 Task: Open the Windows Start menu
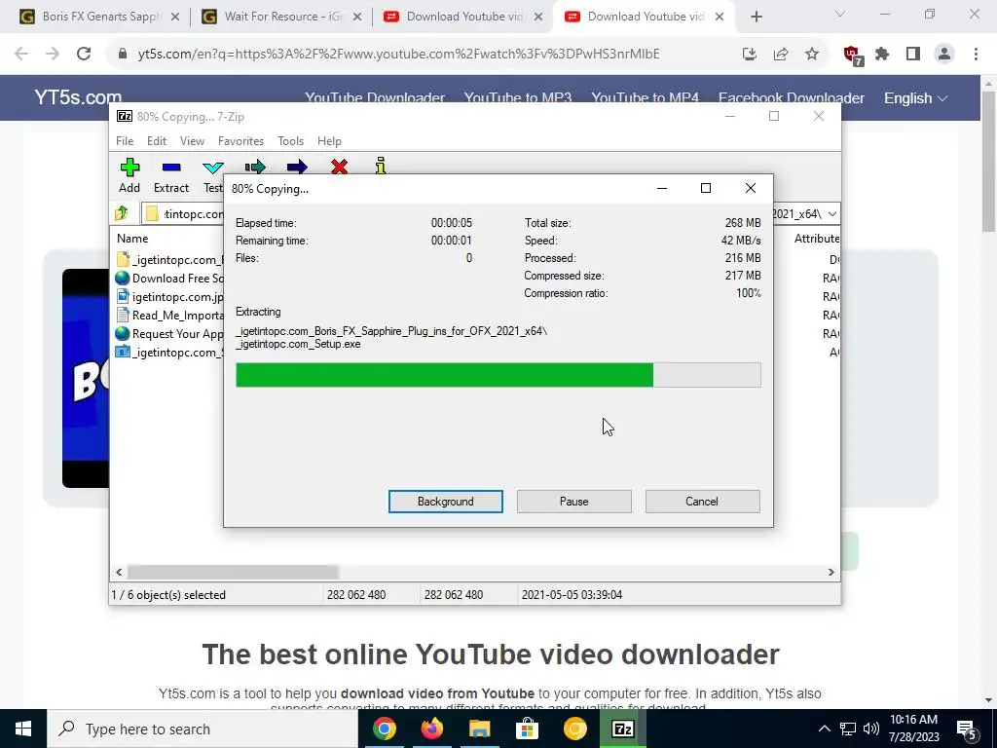tap(23, 729)
